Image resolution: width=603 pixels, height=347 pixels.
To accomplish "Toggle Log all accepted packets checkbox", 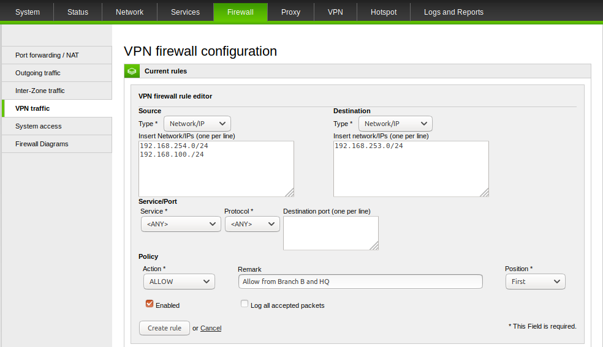I will pyautogui.click(x=245, y=304).
